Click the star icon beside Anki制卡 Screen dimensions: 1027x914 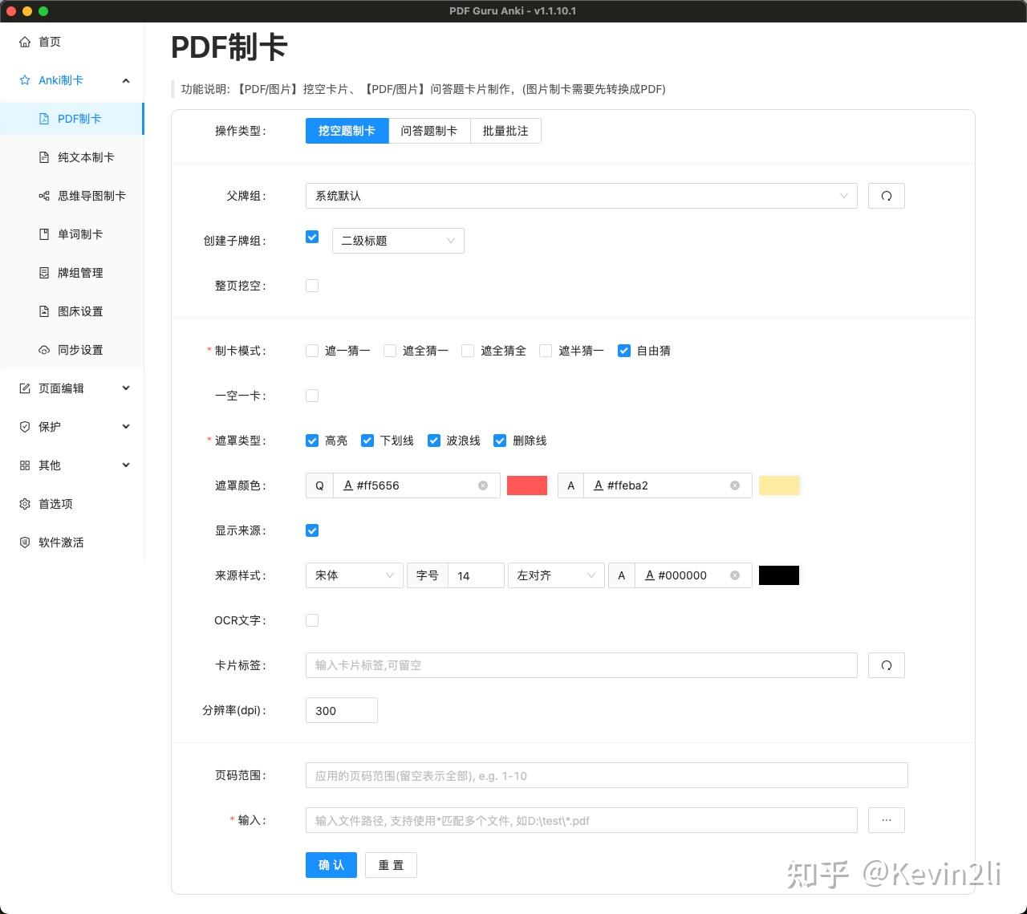pyautogui.click(x=25, y=80)
